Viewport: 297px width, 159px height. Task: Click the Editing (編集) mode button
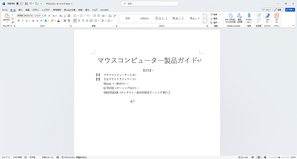tap(279, 10)
